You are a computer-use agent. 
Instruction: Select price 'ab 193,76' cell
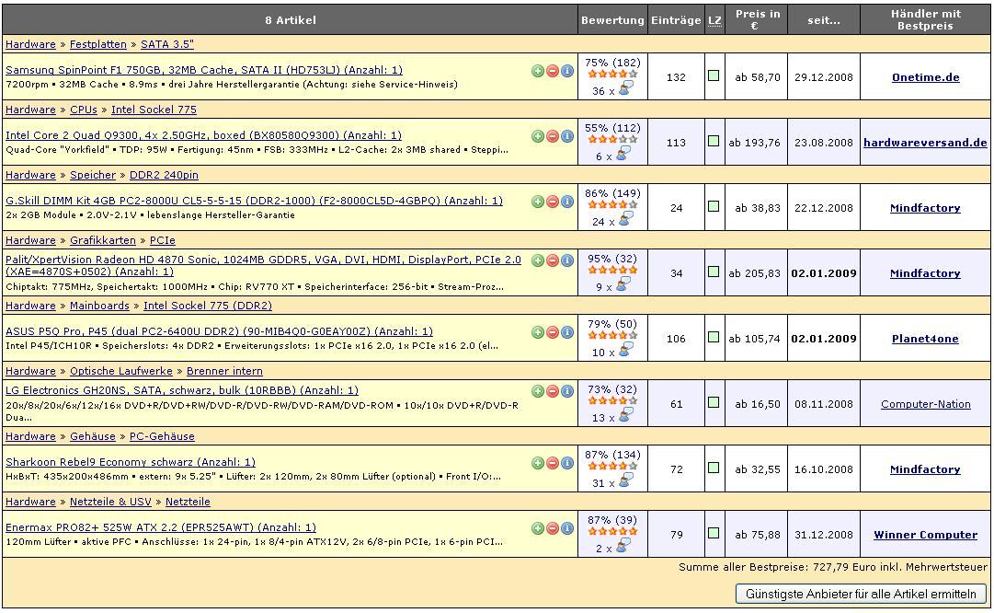(754, 143)
